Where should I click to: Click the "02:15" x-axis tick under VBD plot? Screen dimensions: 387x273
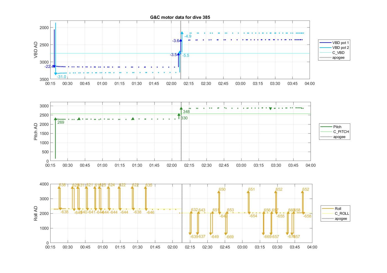click(x=189, y=84)
